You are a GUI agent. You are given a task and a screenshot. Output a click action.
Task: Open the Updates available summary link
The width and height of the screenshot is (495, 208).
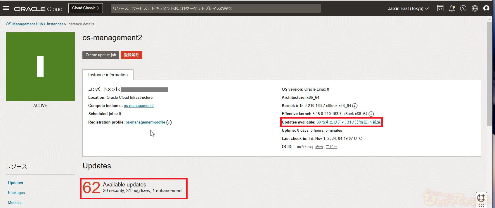click(x=349, y=122)
